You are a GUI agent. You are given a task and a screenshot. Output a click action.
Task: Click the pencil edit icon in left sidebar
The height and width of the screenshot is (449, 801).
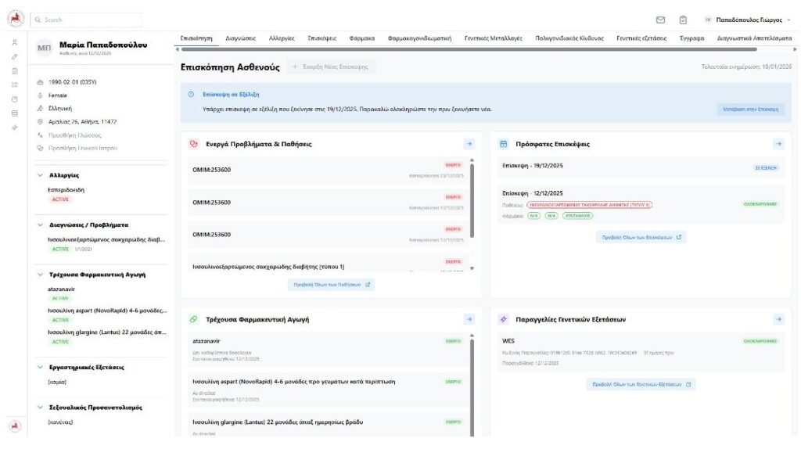(14, 56)
